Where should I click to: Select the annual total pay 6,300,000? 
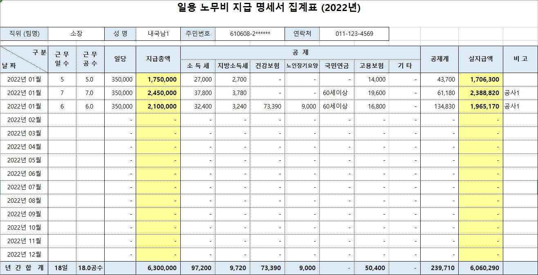158,268
